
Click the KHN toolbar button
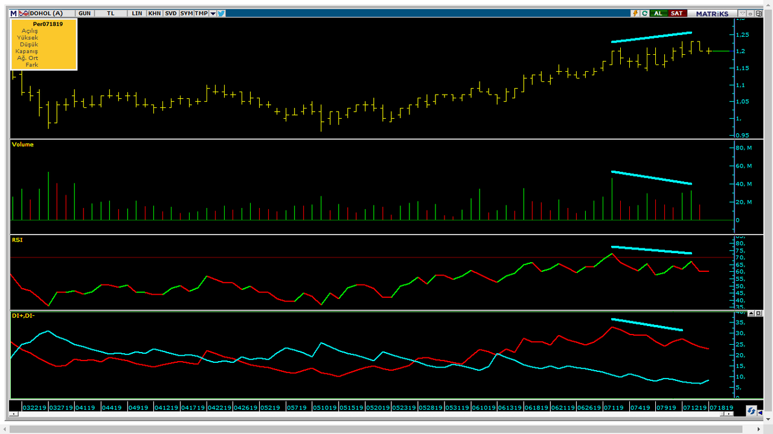(x=155, y=13)
